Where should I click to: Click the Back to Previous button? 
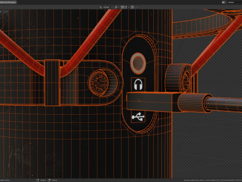coord(8,2)
